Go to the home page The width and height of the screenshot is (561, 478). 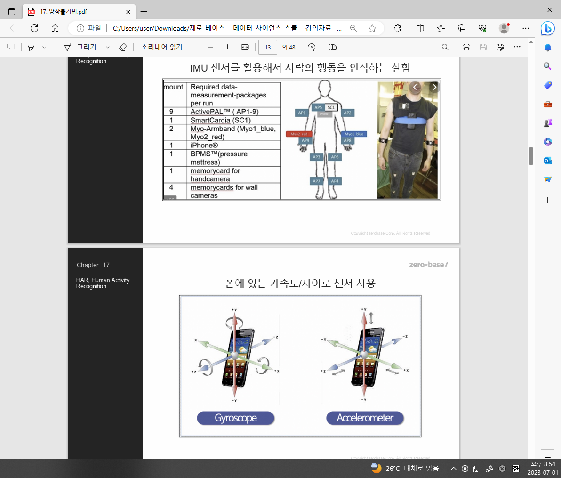55,28
